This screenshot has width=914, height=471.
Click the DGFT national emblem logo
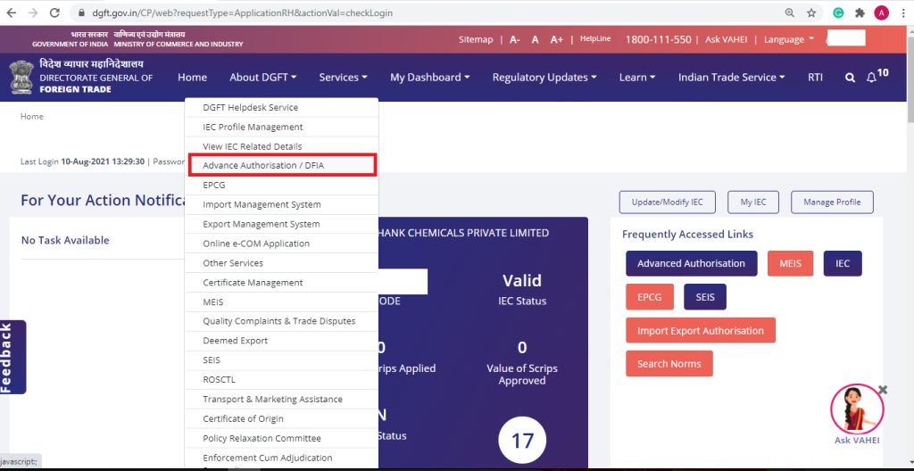click(x=21, y=77)
